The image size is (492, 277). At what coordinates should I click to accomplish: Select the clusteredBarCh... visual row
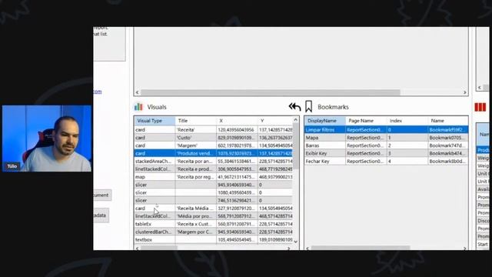click(214, 232)
